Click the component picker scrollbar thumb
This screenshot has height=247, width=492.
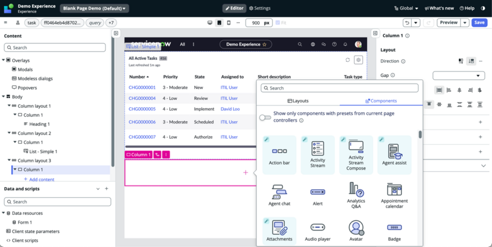[x=420, y=134]
